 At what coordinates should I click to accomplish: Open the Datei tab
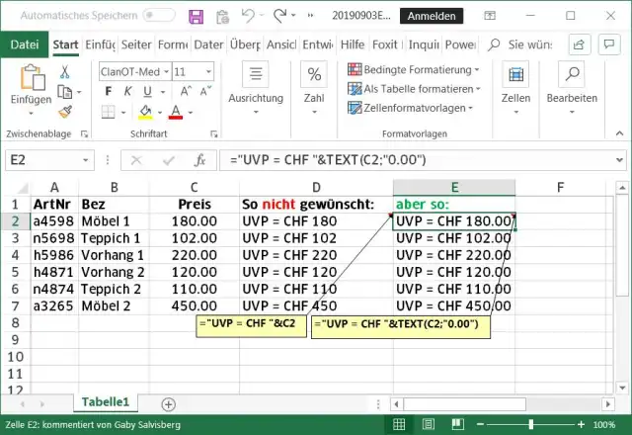click(x=25, y=44)
